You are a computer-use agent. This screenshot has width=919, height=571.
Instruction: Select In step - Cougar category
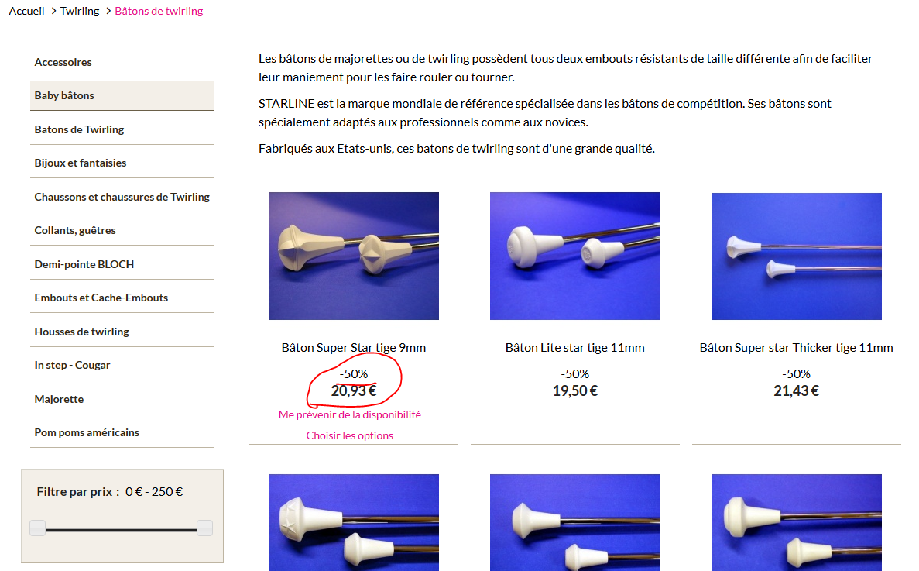click(x=72, y=365)
